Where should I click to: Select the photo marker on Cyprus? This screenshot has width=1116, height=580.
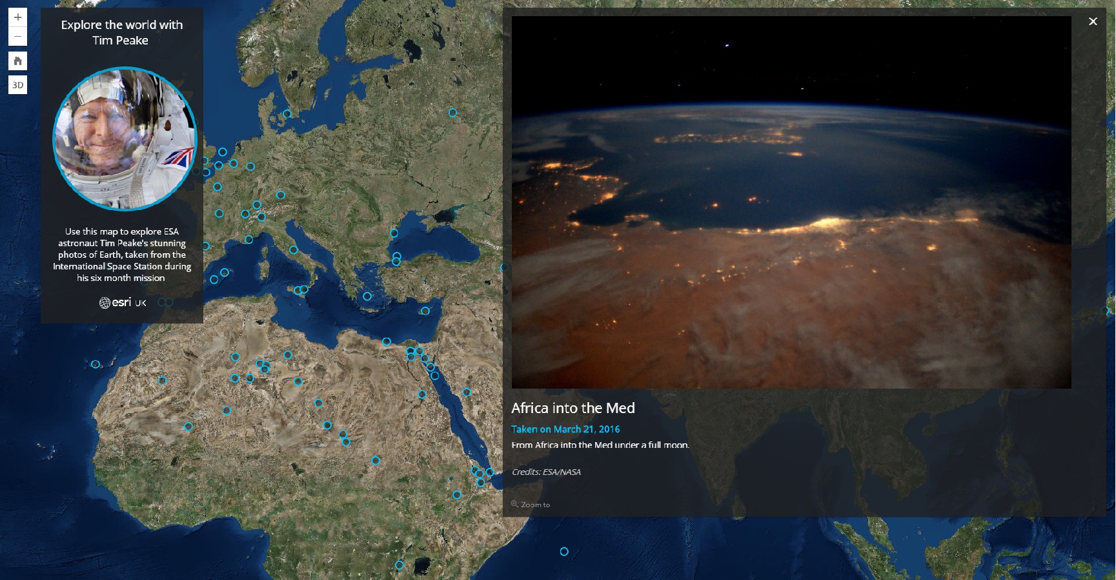(425, 311)
